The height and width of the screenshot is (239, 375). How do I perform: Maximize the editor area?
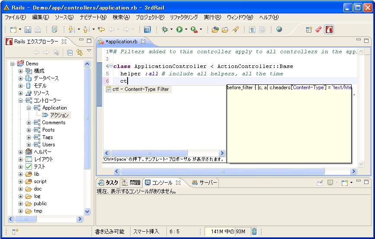pos(366,40)
